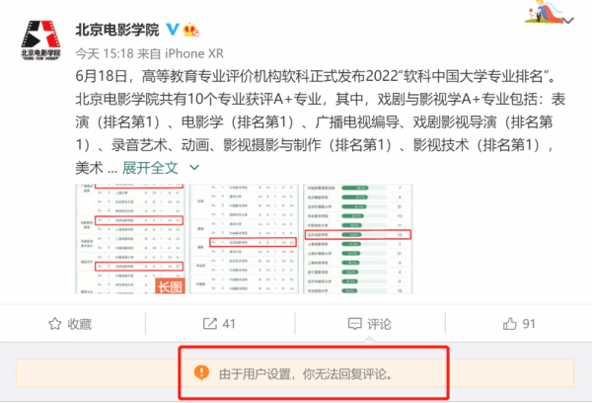Viewport: 592px width, 403px height.
Task: Click the comment bubble icon
Action: [355, 324]
